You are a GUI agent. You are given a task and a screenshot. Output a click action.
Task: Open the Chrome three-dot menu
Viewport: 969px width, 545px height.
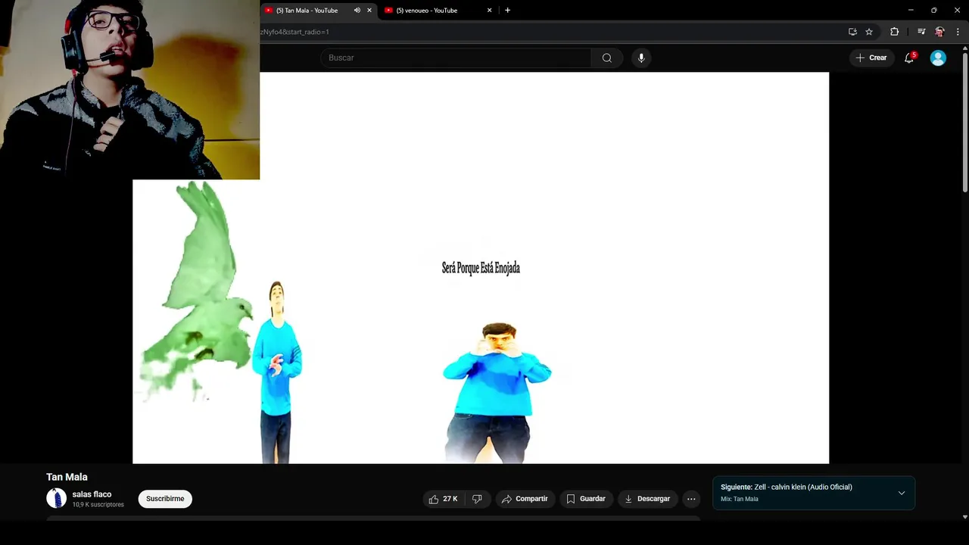[958, 32]
